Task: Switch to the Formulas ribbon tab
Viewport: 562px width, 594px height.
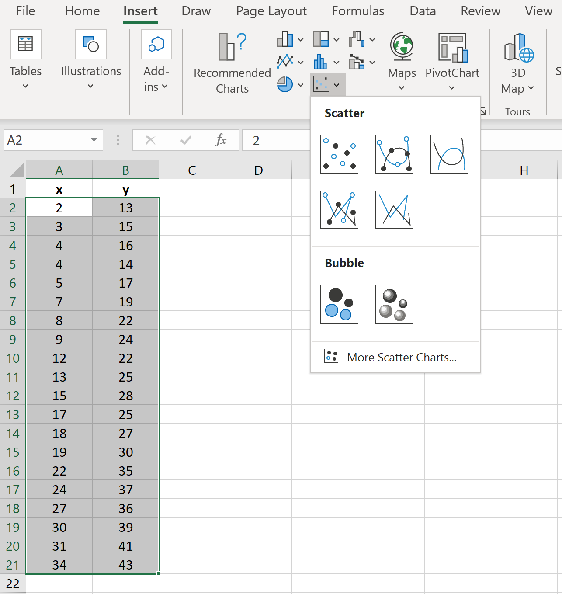Action: pos(358,11)
